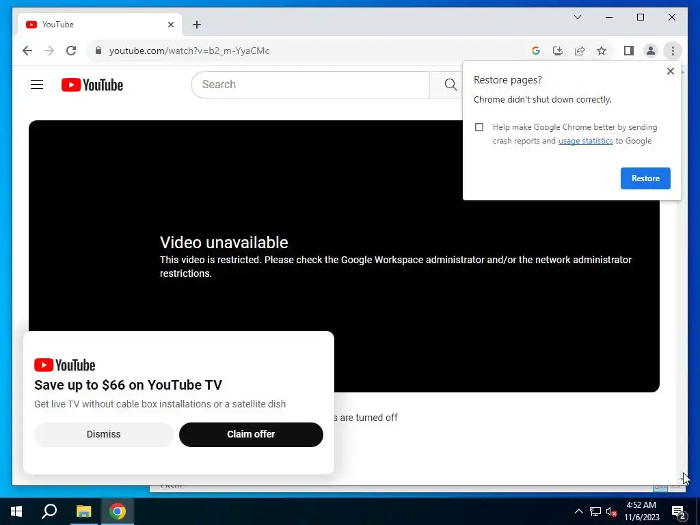The image size is (700, 525).
Task: Close the Restore pages popup
Action: coord(670,71)
